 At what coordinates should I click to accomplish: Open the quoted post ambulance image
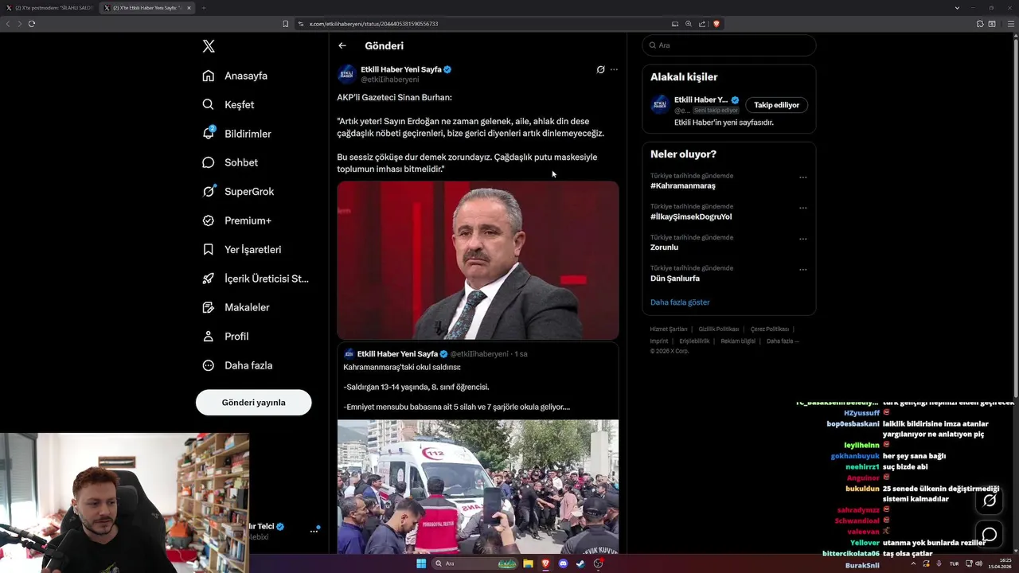click(x=478, y=487)
